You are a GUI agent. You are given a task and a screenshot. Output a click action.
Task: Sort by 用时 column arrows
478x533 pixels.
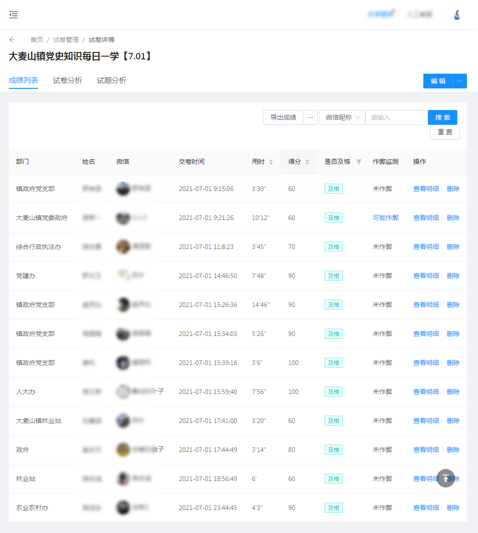(271, 162)
